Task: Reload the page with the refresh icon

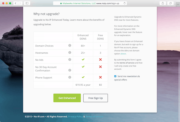Action: click(124, 3)
